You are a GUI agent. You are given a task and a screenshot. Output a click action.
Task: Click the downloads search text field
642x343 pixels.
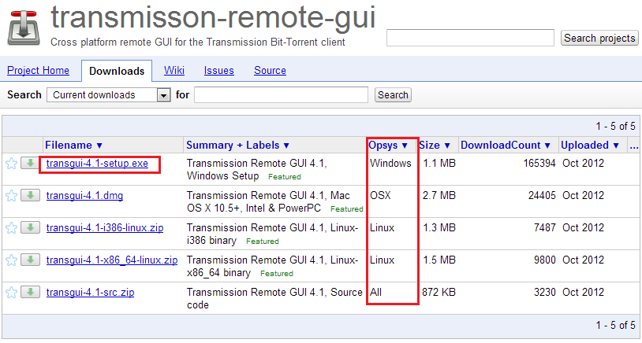[x=281, y=95]
